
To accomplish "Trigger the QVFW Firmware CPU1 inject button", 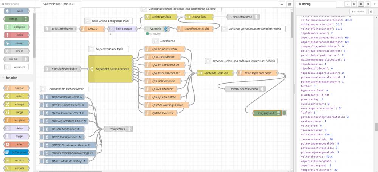I will [42, 113].
